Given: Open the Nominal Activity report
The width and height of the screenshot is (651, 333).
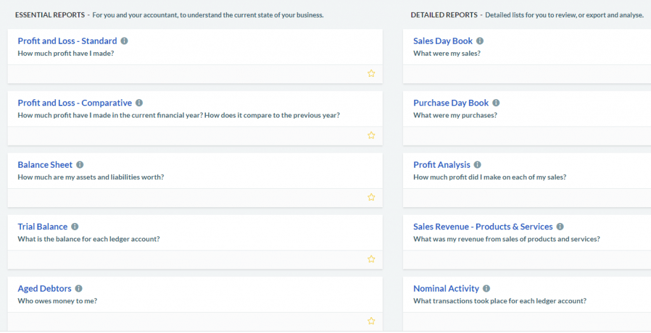Looking at the screenshot, I should pos(446,288).
